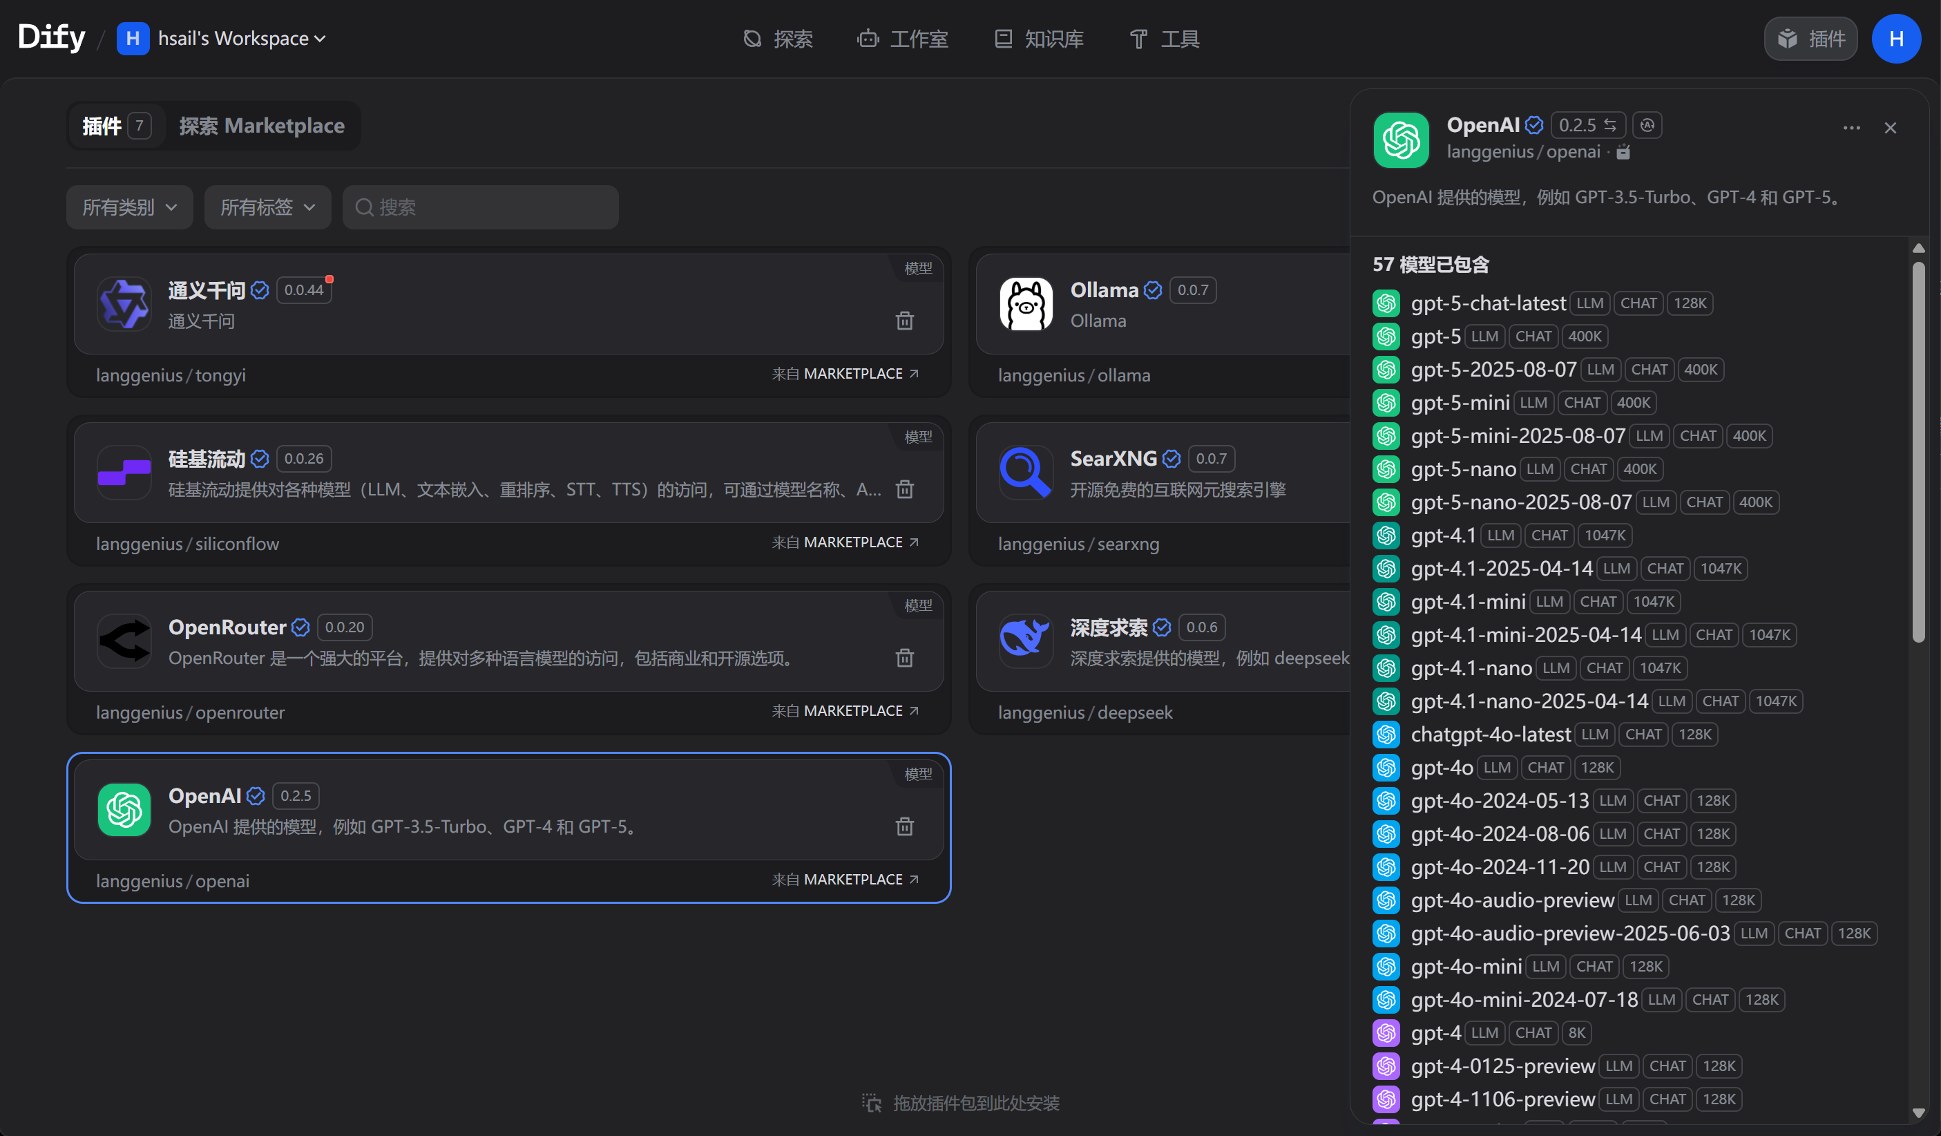Open the hsail's Workspace switcher
Viewport: 1941px width, 1136px height.
[x=222, y=38]
